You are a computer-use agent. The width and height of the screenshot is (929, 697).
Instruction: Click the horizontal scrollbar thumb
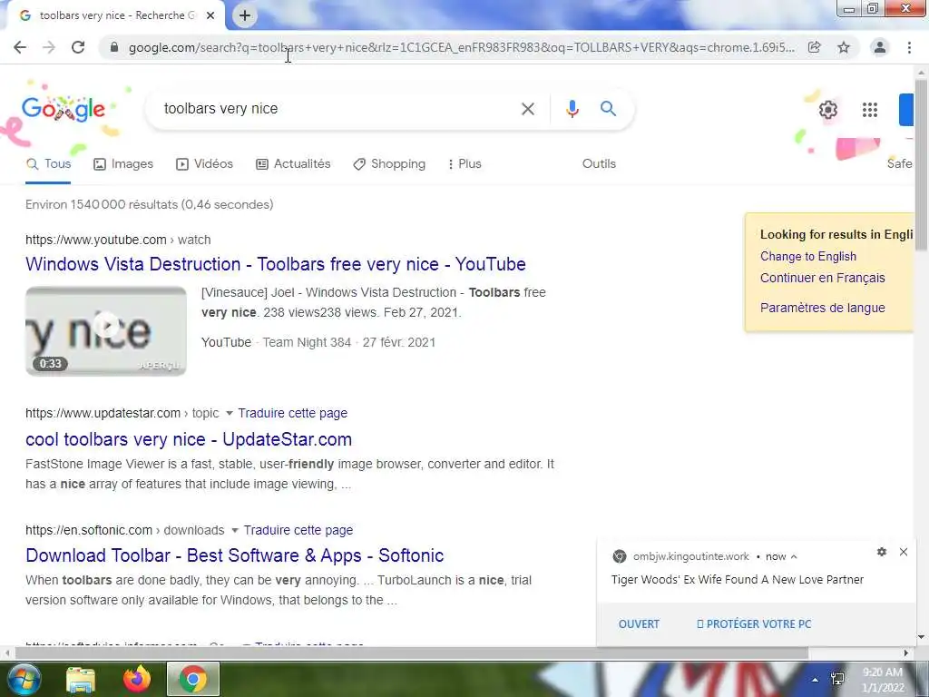412,653
